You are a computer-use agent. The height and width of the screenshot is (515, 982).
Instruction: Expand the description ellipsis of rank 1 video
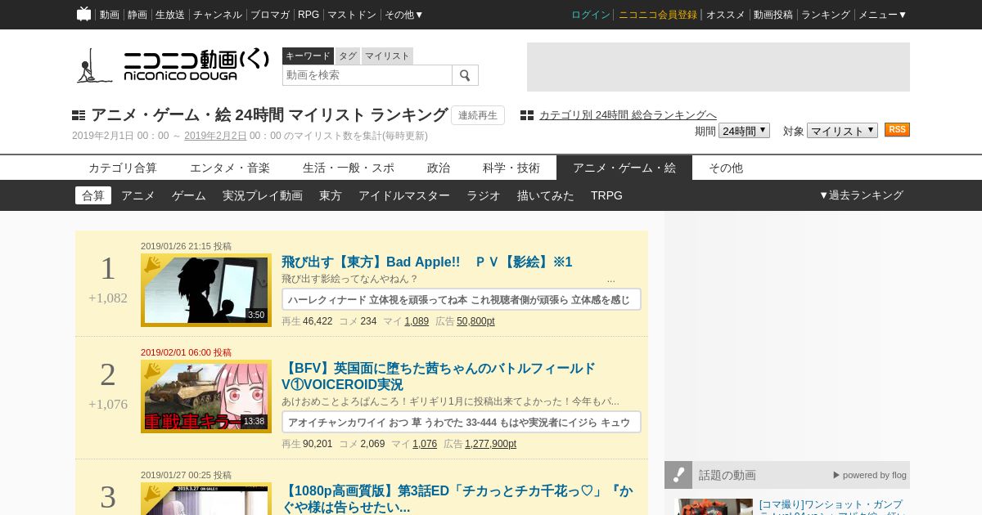point(611,279)
